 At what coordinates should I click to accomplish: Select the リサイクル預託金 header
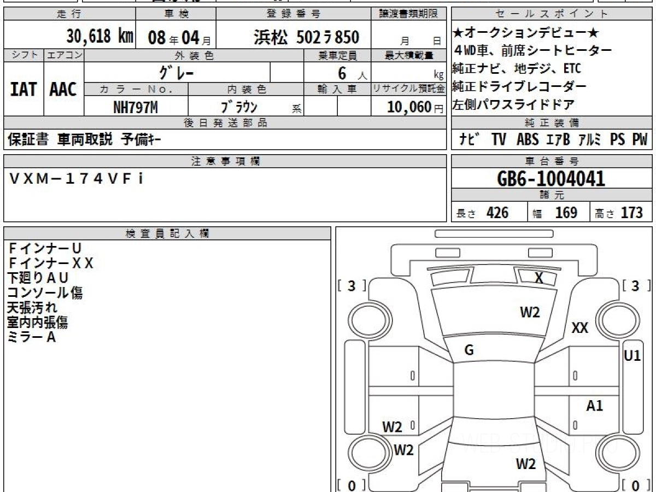click(409, 89)
